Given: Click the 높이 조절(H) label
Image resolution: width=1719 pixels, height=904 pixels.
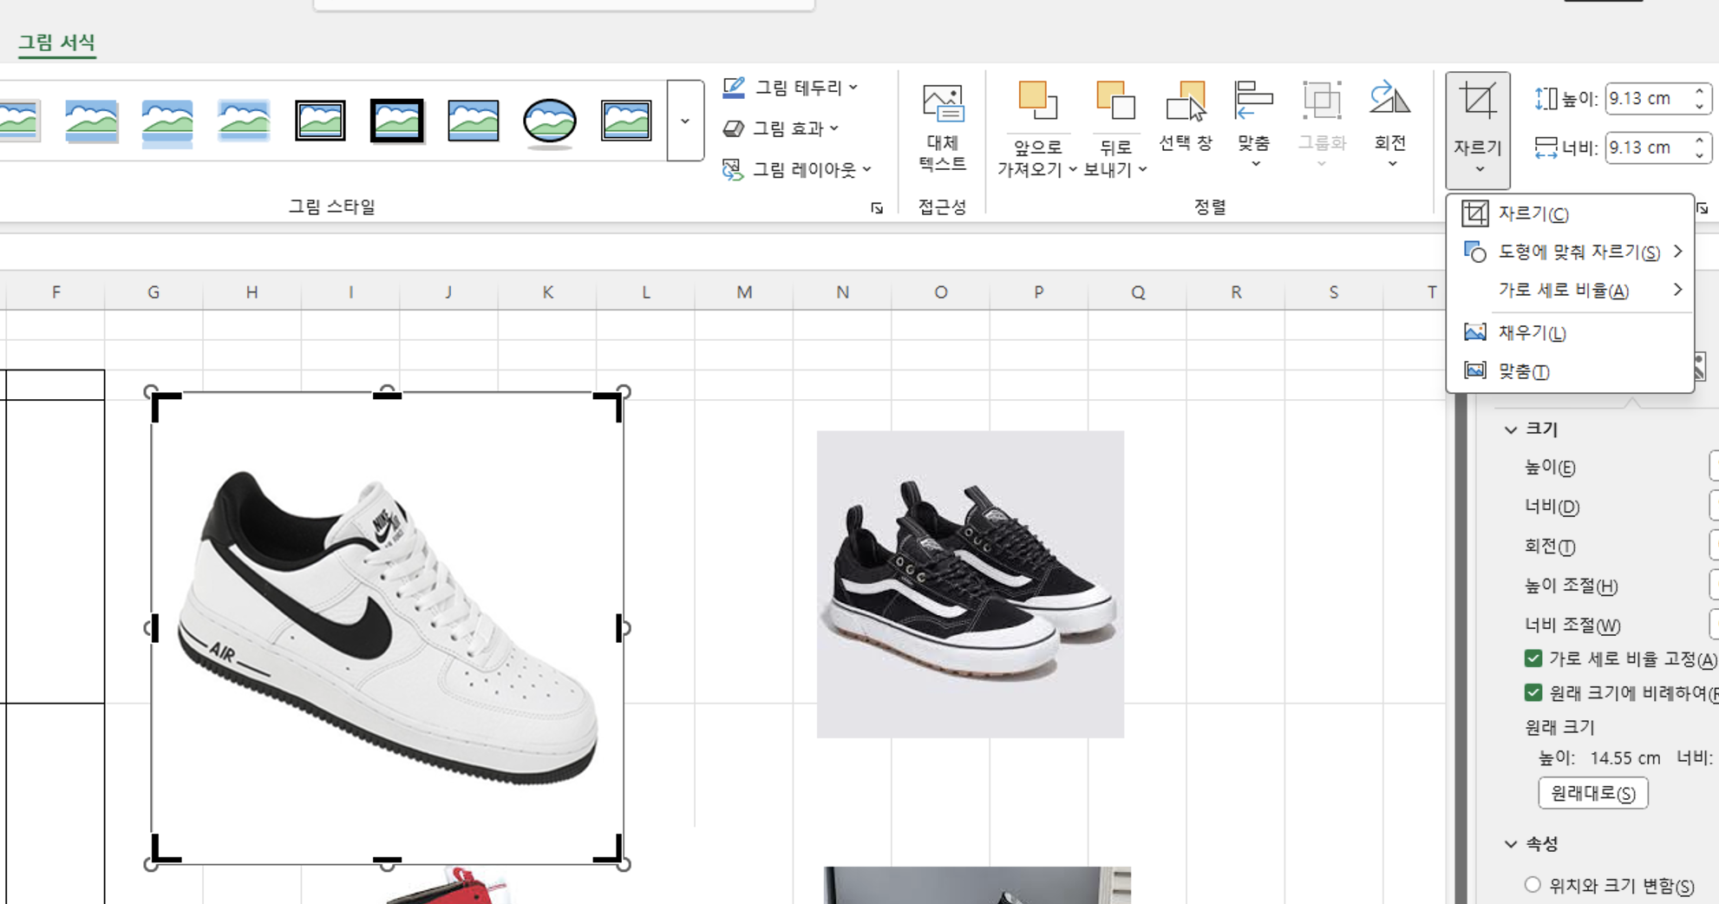Looking at the screenshot, I should pyautogui.click(x=1572, y=586).
